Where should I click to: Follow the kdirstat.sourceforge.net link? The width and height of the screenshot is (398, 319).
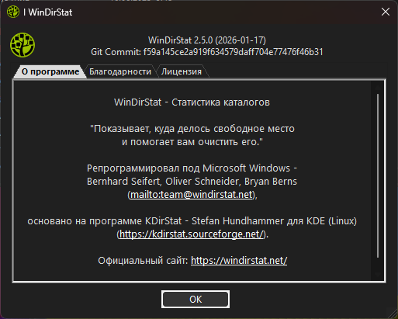point(192,234)
